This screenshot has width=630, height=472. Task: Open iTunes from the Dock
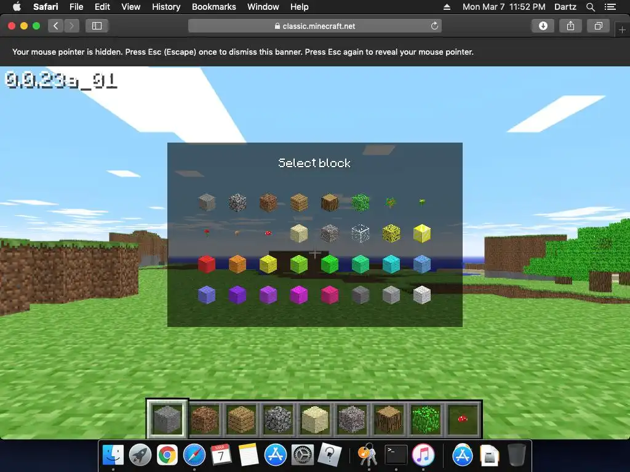[423, 455]
